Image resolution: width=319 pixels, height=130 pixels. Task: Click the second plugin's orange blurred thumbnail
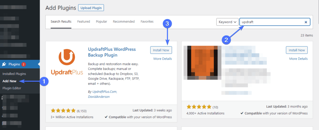203,63
